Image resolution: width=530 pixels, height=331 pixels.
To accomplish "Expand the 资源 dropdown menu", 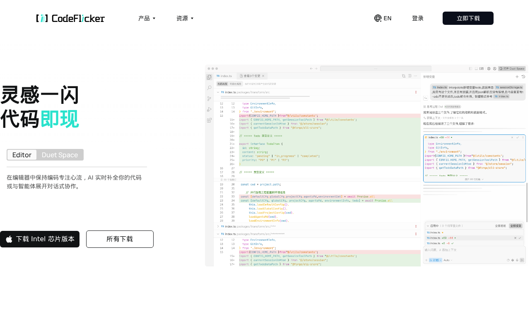I will [185, 18].
